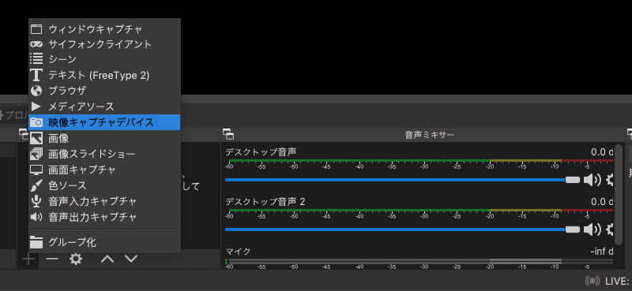Choose グループ化 at the menu bottom
This screenshot has width=632, height=291.
104,242
